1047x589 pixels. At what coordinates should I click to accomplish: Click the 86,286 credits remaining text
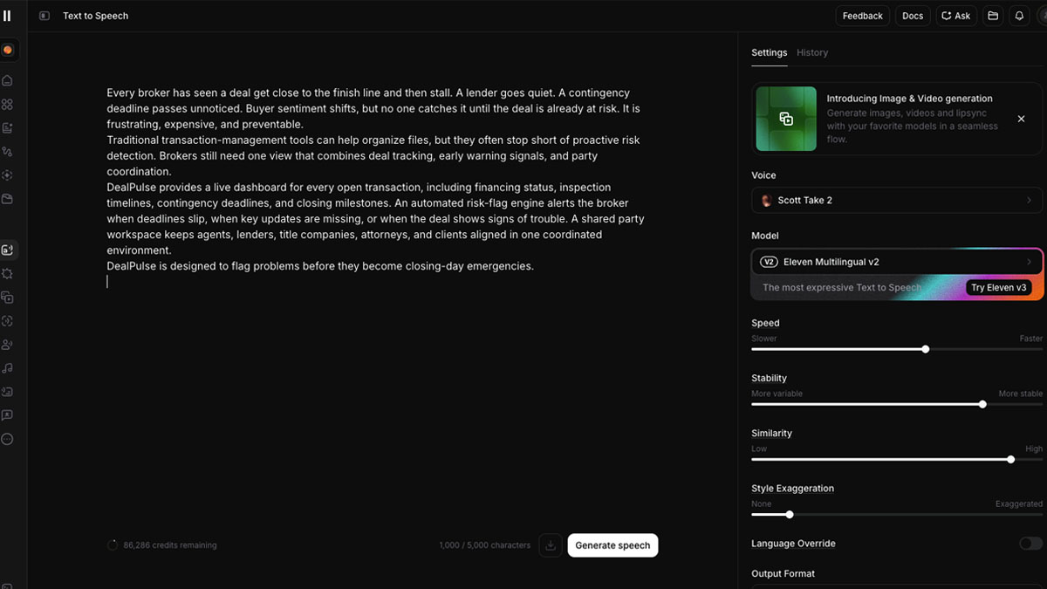[x=170, y=545]
